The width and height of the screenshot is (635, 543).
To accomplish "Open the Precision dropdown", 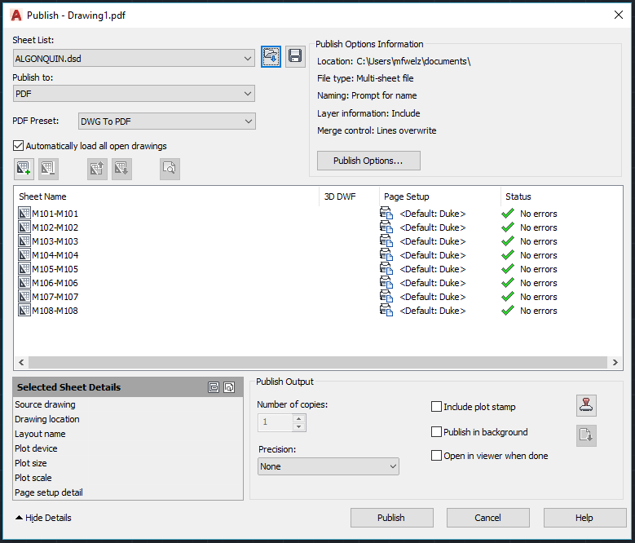I will click(328, 466).
